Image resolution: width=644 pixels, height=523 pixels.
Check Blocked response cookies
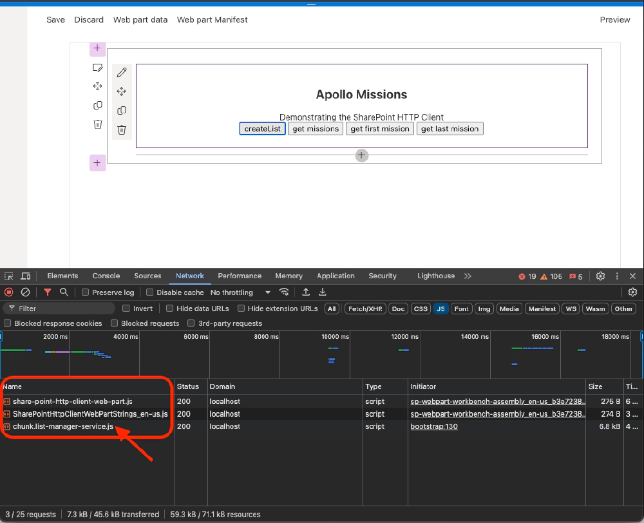click(x=7, y=323)
